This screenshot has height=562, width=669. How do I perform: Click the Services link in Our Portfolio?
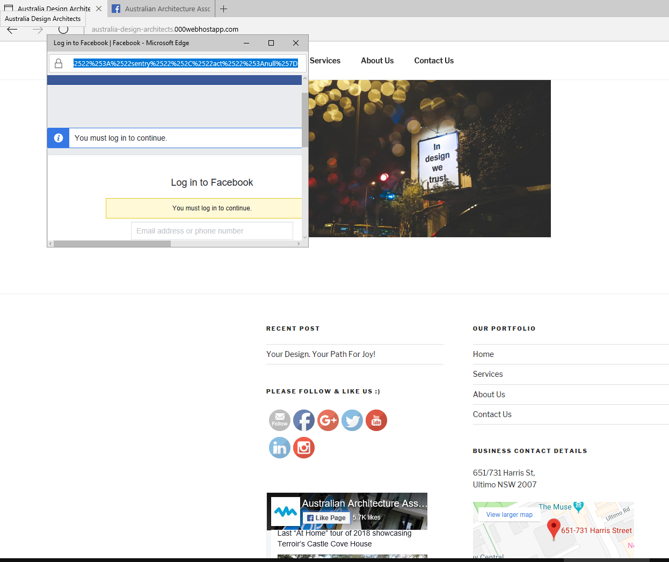488,374
